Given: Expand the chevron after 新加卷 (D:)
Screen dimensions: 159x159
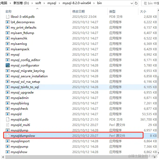Looking at the screenshot, I should (x=32, y=3).
